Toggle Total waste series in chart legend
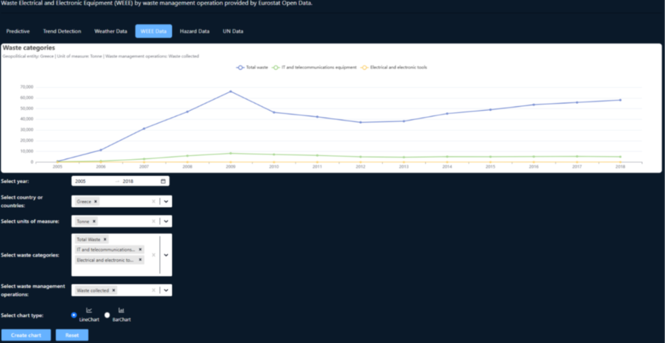 [253, 67]
